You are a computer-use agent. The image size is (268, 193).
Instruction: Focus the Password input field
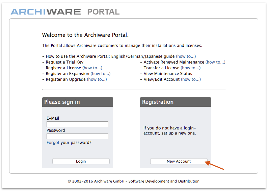pyautogui.click(x=77, y=136)
